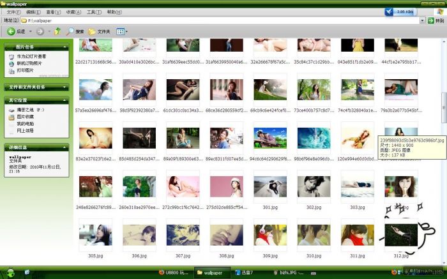Click the green Back arrow button
This screenshot has height=279, width=447.
(11, 31)
